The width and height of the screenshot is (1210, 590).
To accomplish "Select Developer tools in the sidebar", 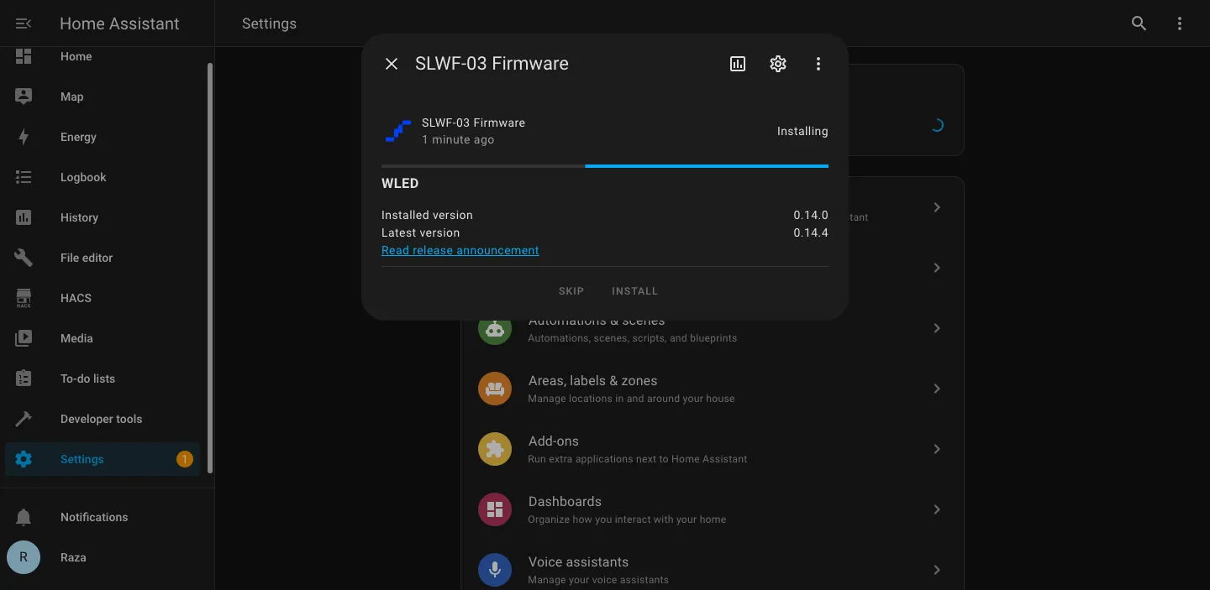I will (103, 419).
